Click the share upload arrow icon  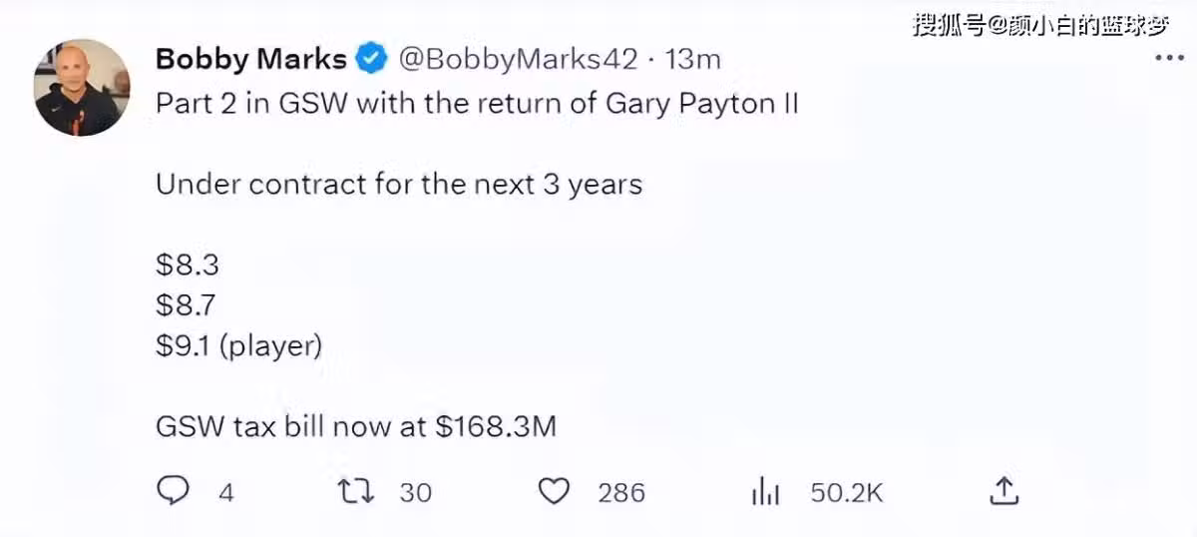click(x=1003, y=491)
